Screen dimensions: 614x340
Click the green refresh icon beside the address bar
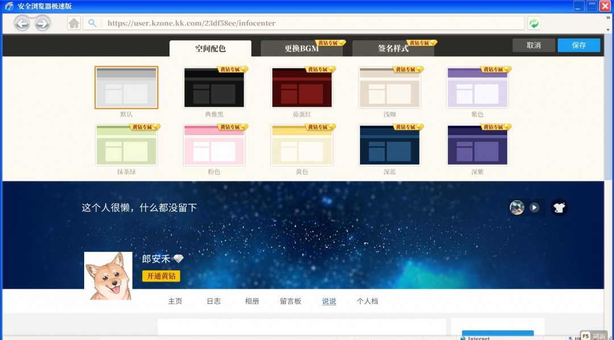533,23
